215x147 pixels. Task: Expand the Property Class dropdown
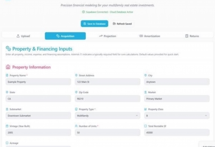point(177,115)
